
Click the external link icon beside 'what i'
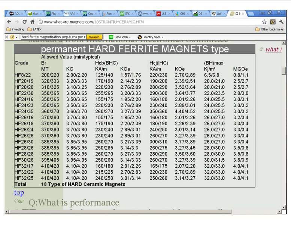[261, 49]
